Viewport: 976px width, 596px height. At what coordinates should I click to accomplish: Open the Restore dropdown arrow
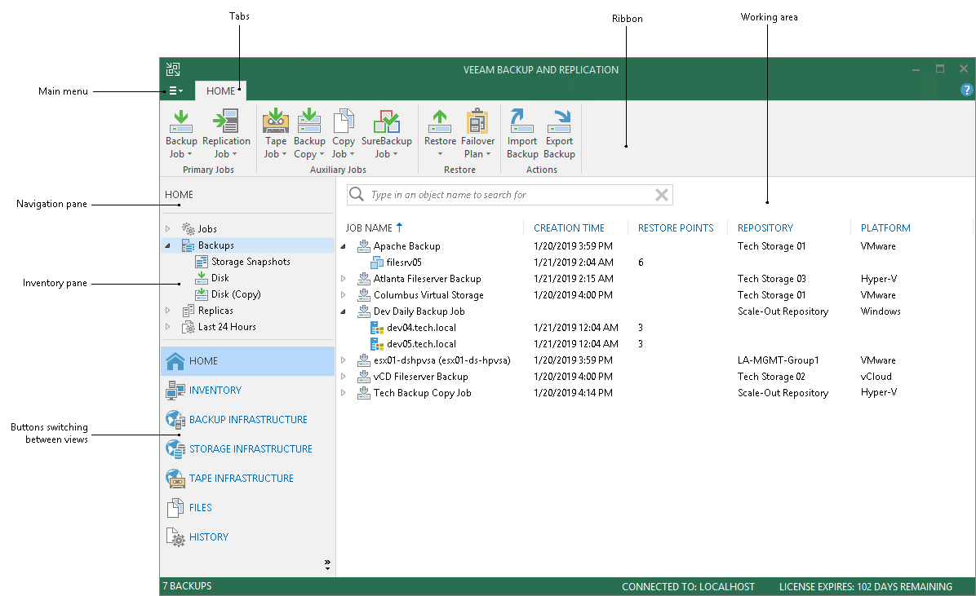(440, 154)
